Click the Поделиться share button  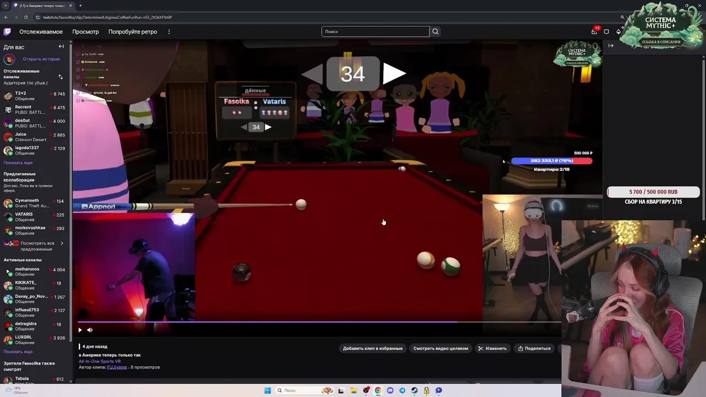(534, 348)
